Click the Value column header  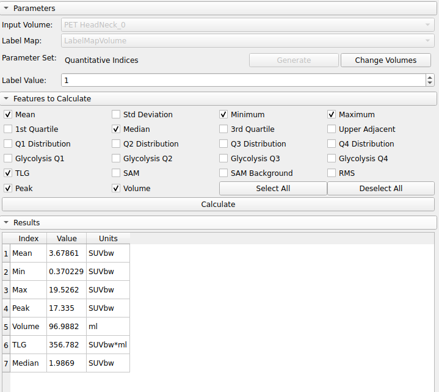tap(67, 239)
